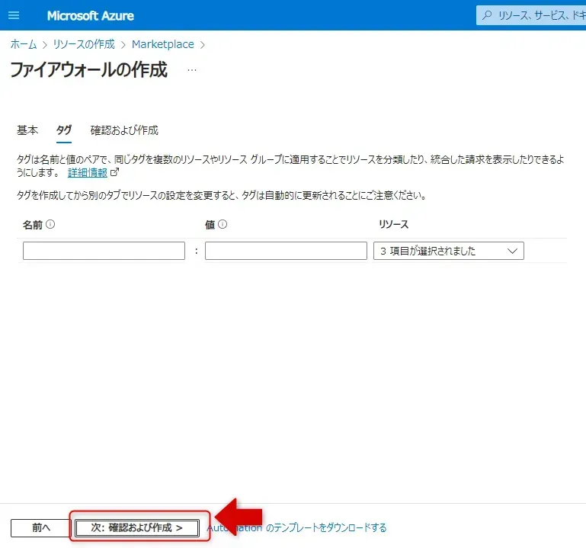Select the タグ tab
This screenshot has width=586, height=548.
click(x=64, y=130)
